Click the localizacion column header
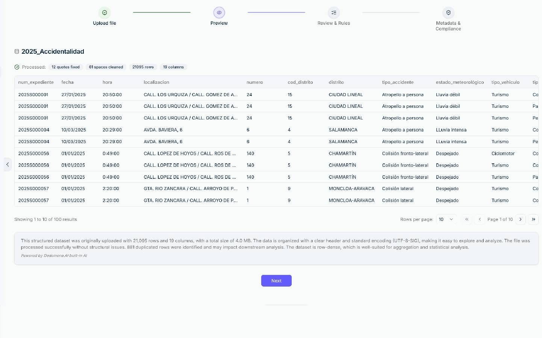542x338 pixels. 156,82
